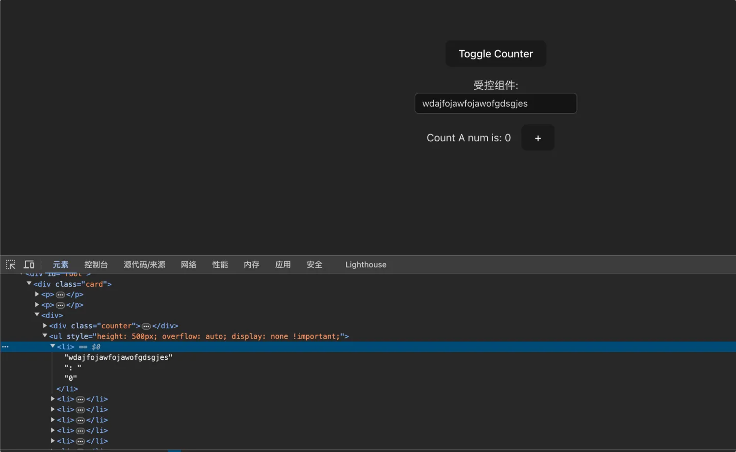Select the inspect element tool
Image resolution: width=736 pixels, height=452 pixels.
pos(10,265)
